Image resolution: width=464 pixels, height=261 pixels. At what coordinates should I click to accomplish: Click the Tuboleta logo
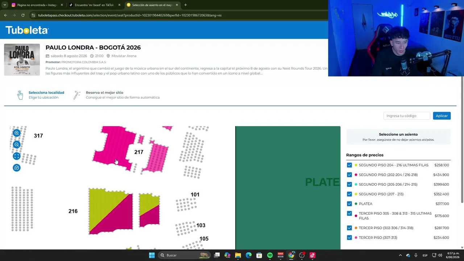tap(27, 30)
